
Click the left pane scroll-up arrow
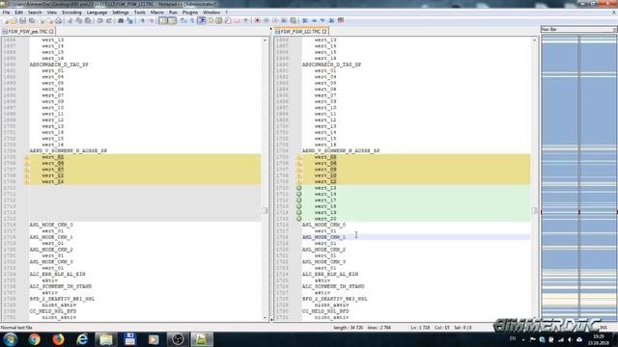(265, 40)
